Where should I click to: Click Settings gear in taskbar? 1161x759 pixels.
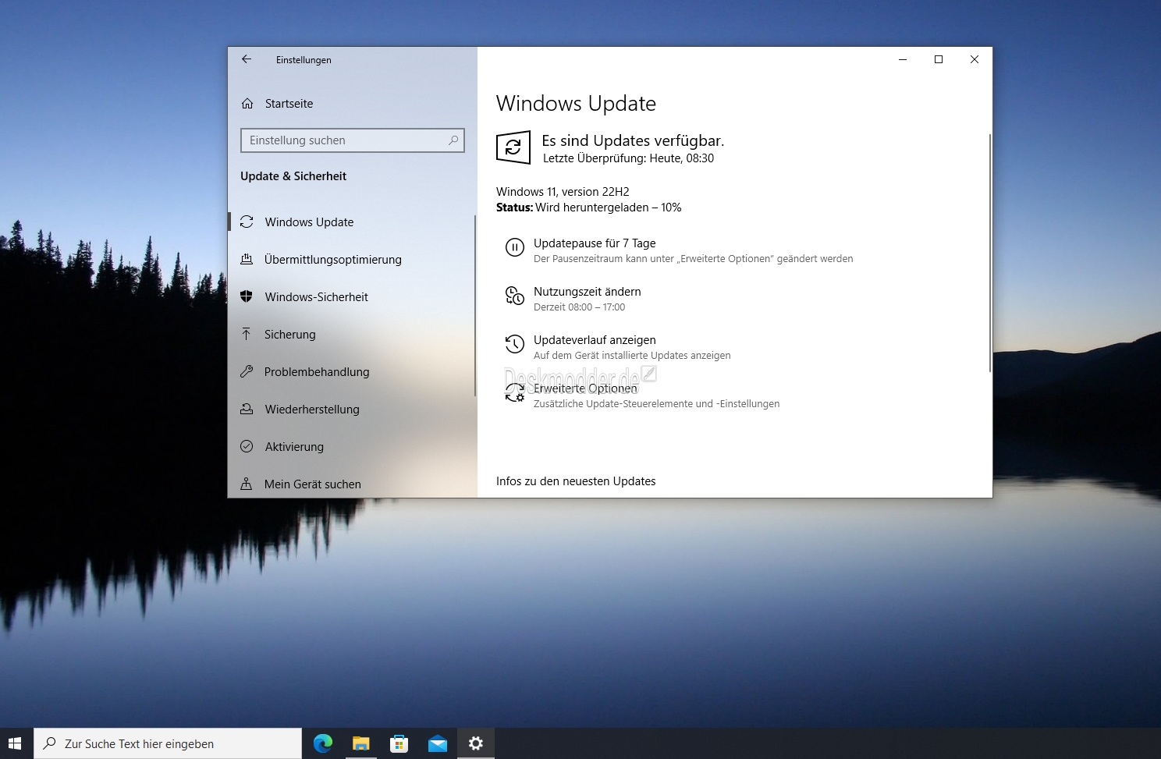click(476, 743)
